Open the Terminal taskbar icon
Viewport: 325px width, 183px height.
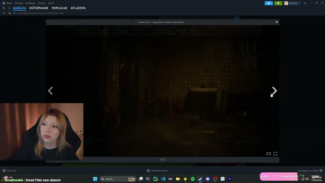(x=148, y=179)
